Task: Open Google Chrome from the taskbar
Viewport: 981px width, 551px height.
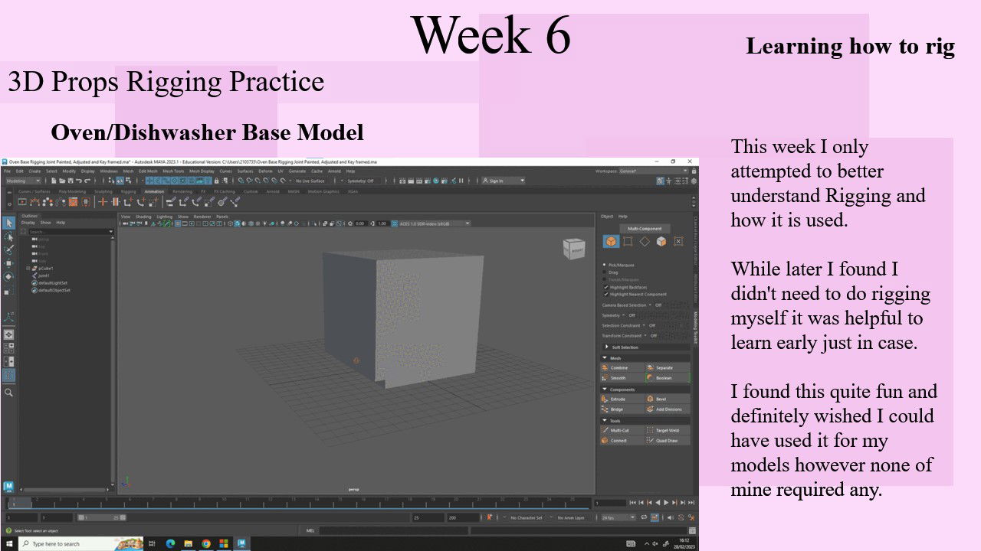Action: [206, 543]
